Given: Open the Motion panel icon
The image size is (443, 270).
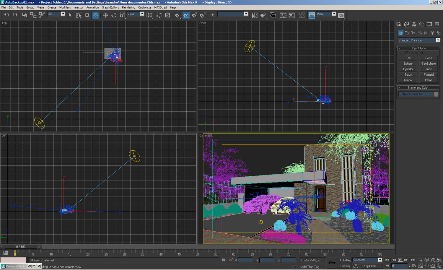Looking at the screenshot, I should click(x=422, y=24).
